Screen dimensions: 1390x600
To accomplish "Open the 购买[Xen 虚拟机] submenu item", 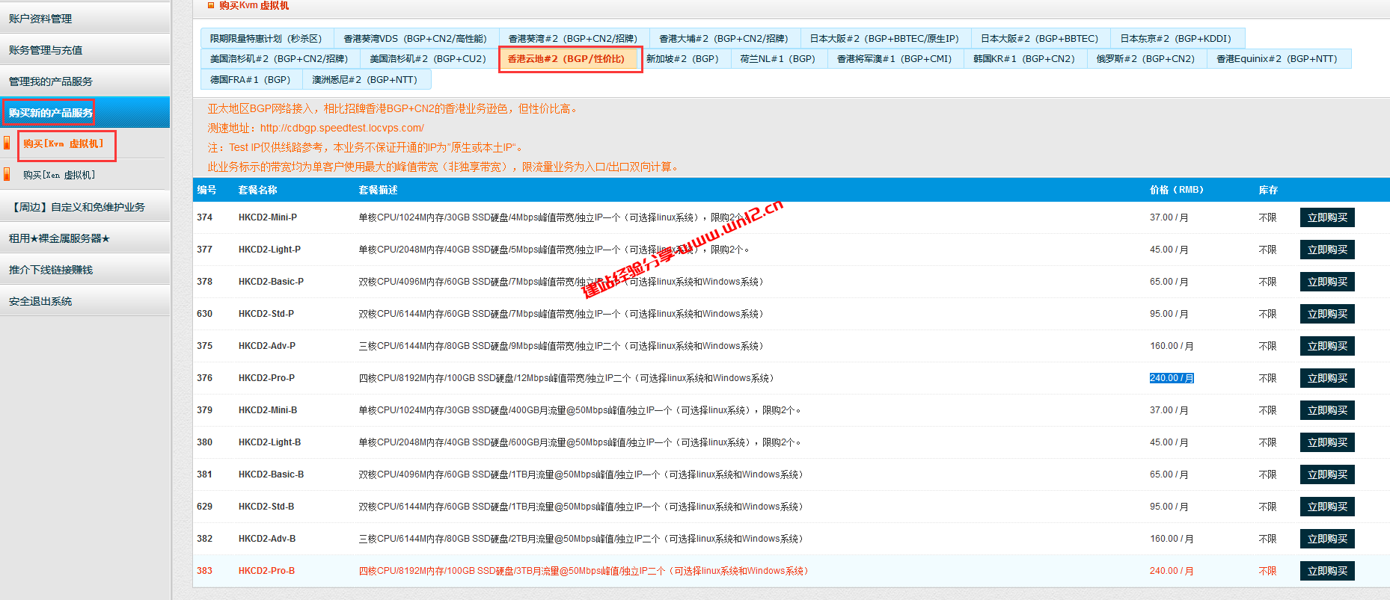I will [x=59, y=175].
